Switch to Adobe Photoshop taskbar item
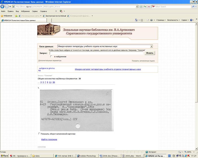Screen dimensions: 198x158 88,156
